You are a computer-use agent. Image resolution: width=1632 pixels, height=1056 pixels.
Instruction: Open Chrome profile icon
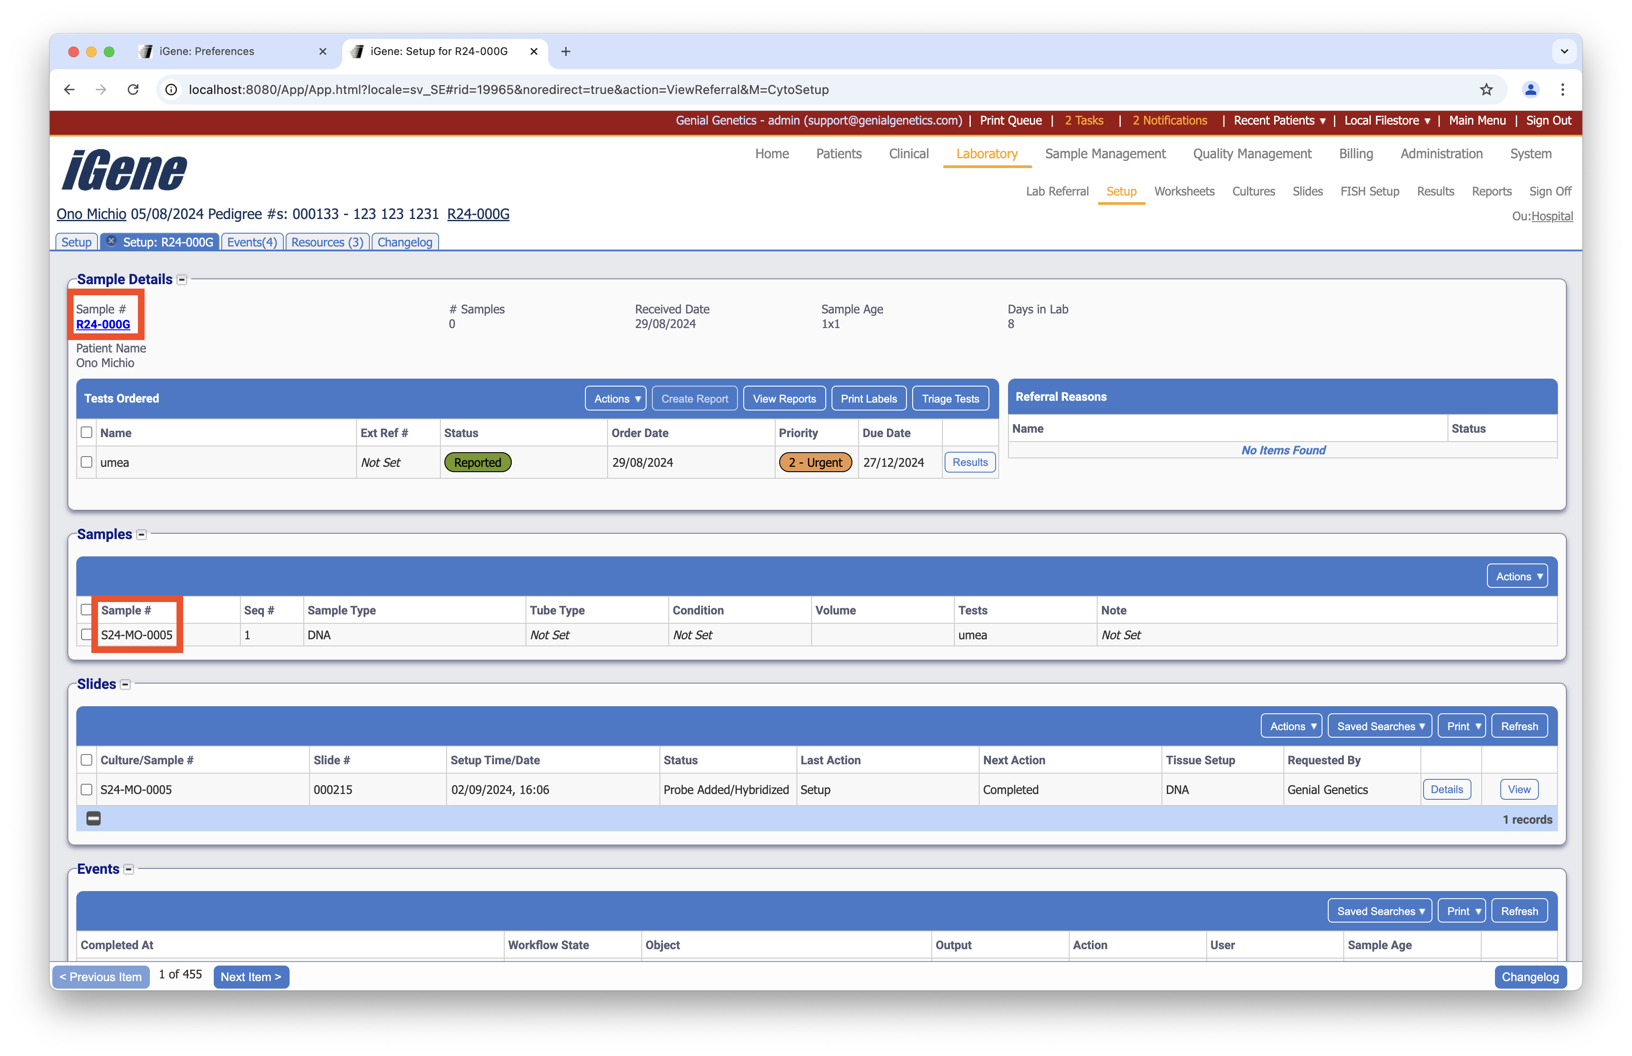click(x=1530, y=90)
